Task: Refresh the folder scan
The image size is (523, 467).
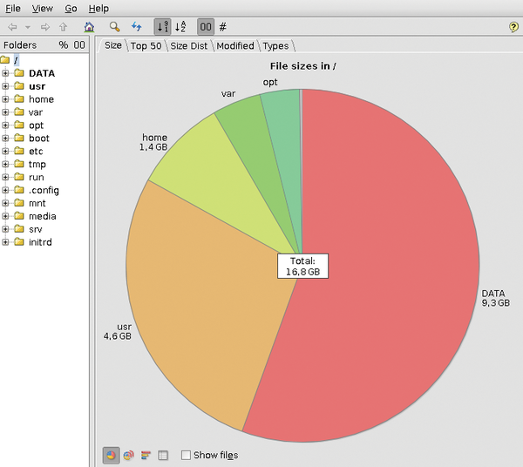Action: (x=137, y=27)
